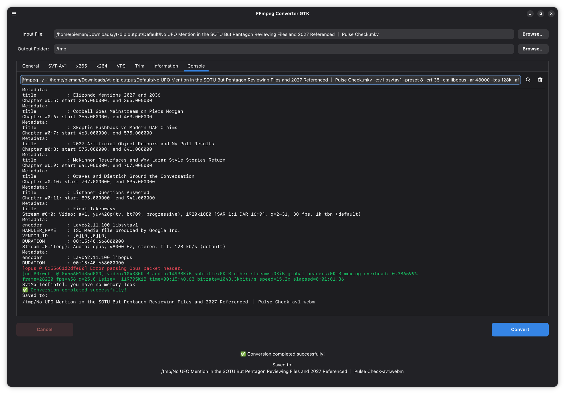Switch to the General tab

(31, 66)
